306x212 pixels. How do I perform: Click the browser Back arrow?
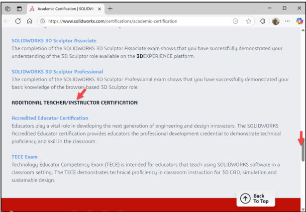click(6, 21)
